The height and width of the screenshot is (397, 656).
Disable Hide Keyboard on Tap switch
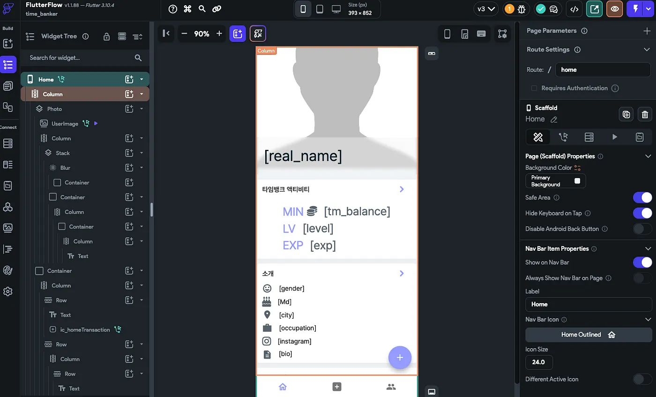[x=642, y=213]
